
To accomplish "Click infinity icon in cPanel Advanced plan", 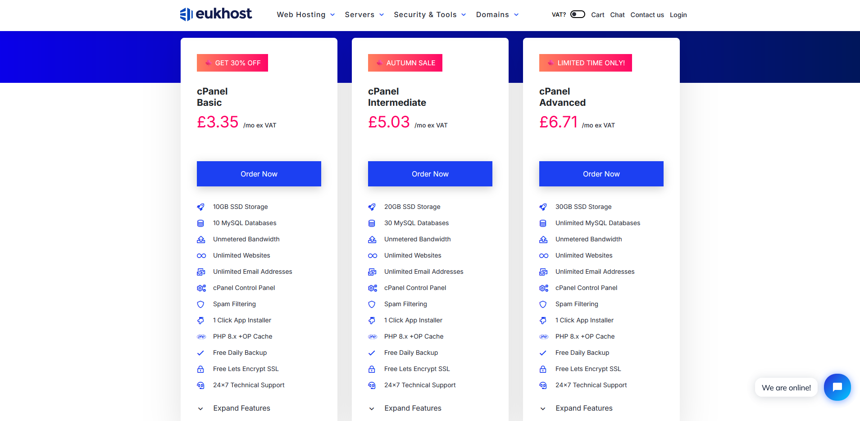I will (543, 256).
